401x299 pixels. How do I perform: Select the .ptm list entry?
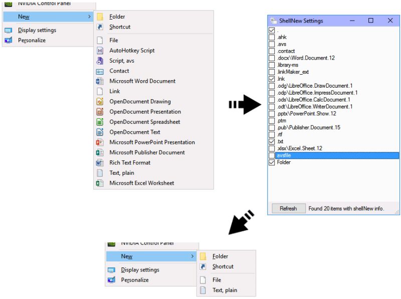pyautogui.click(x=282, y=121)
